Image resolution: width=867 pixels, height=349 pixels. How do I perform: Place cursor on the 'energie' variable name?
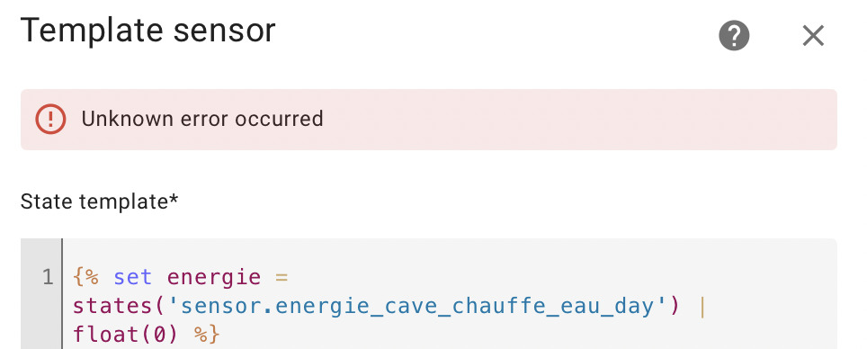tap(214, 278)
